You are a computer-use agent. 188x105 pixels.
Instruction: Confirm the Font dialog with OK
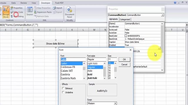[x=124, y=60]
